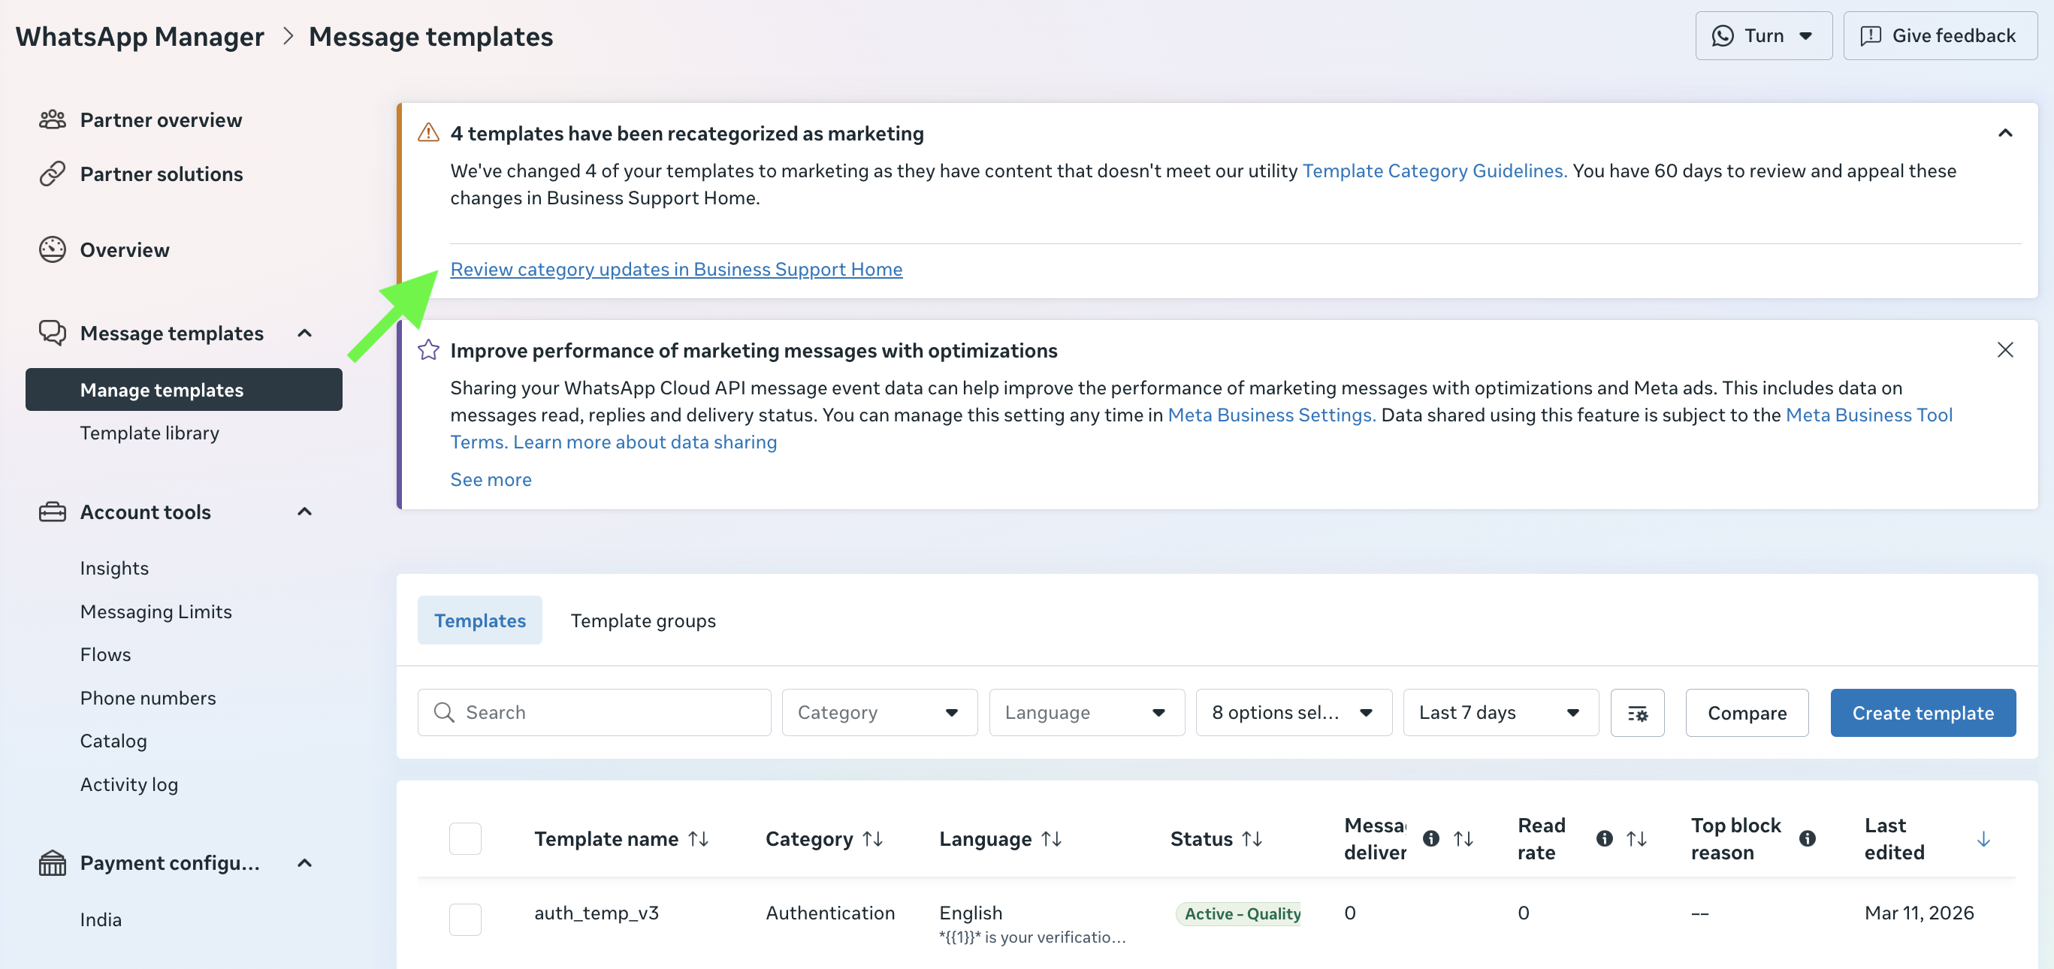Open Template library in sidebar

coord(149,433)
